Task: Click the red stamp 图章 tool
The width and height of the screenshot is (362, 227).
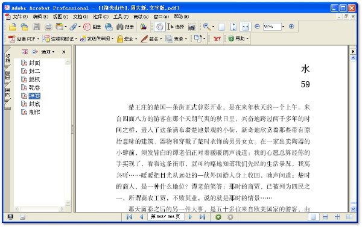Action: pyautogui.click(x=92, y=27)
